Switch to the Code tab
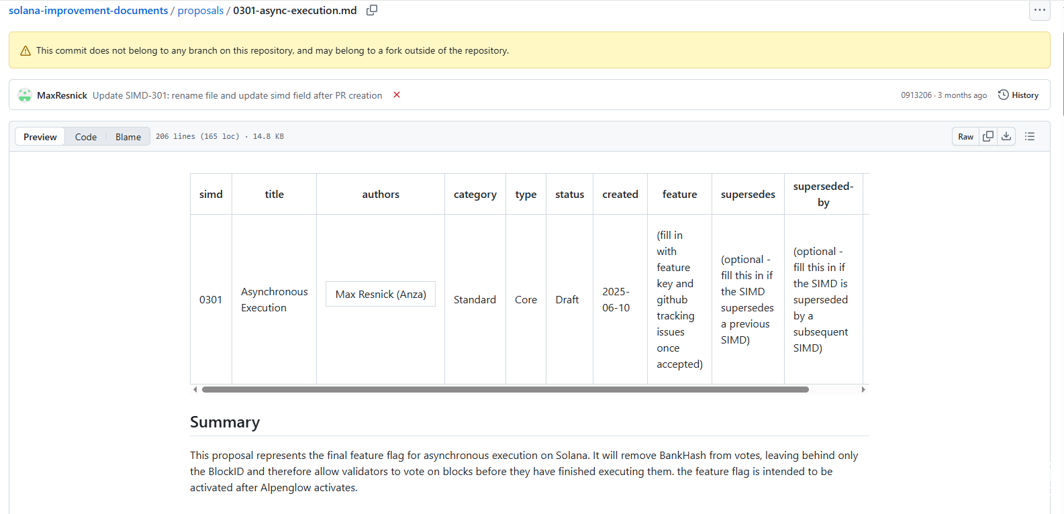Viewport: 1064px width, 514px height. tap(86, 137)
